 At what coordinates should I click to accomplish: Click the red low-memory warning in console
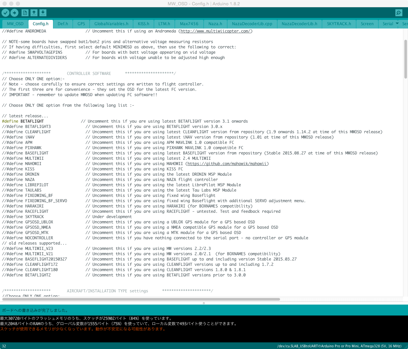pyautogui.click(x=83, y=329)
